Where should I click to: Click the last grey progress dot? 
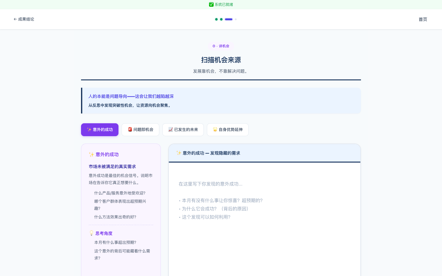[236, 19]
